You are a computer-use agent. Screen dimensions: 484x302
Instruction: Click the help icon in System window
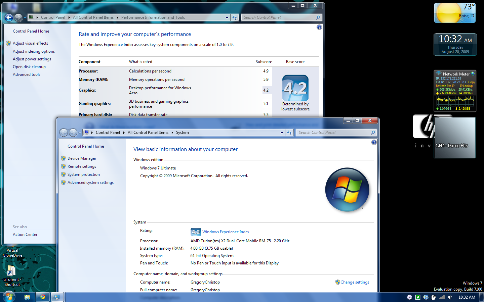tap(374, 142)
